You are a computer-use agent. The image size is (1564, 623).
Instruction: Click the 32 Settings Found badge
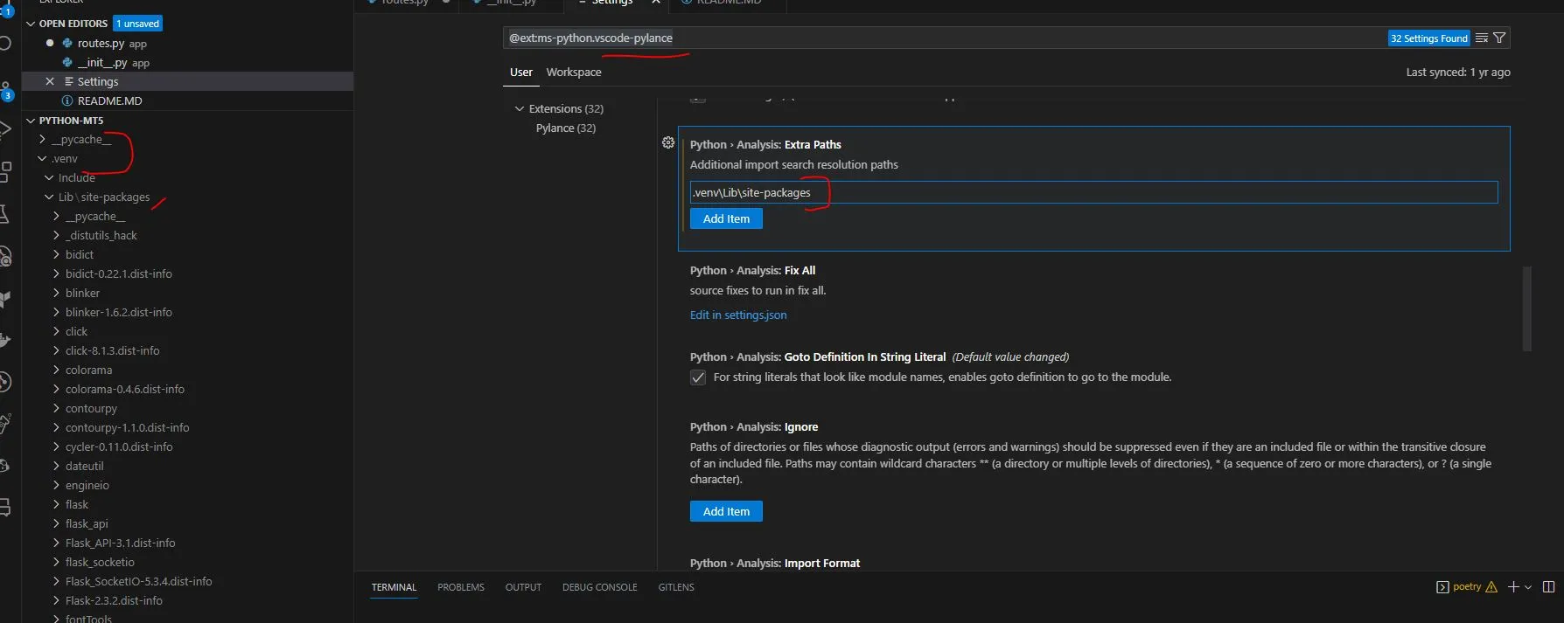coord(1429,38)
